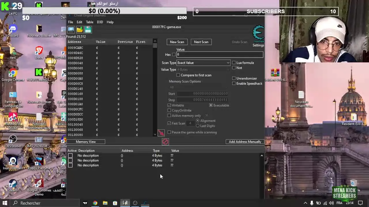Open the Table menu
Image resolution: width=369 pixels, height=207 pixels.
[x=89, y=22]
